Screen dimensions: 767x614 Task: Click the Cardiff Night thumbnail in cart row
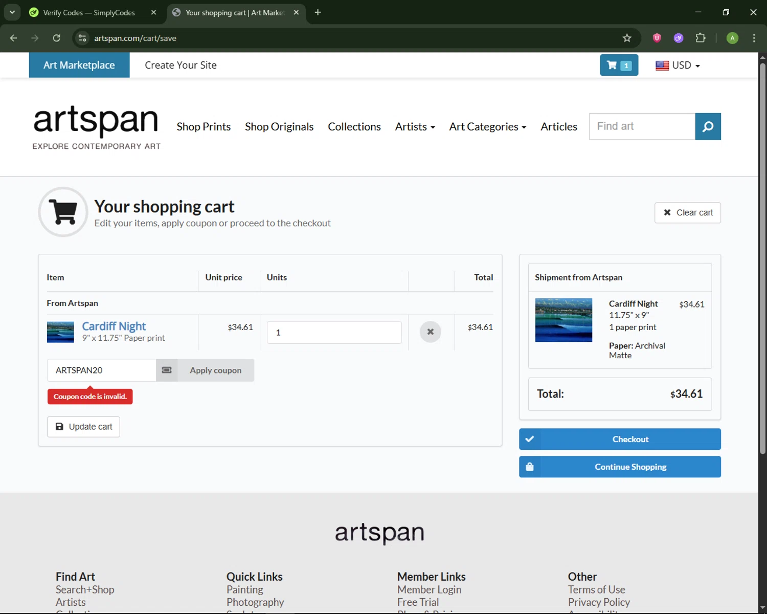click(60, 332)
